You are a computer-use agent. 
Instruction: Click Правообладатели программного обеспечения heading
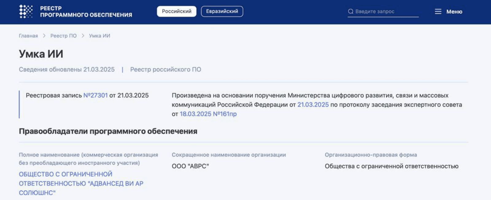108,131
